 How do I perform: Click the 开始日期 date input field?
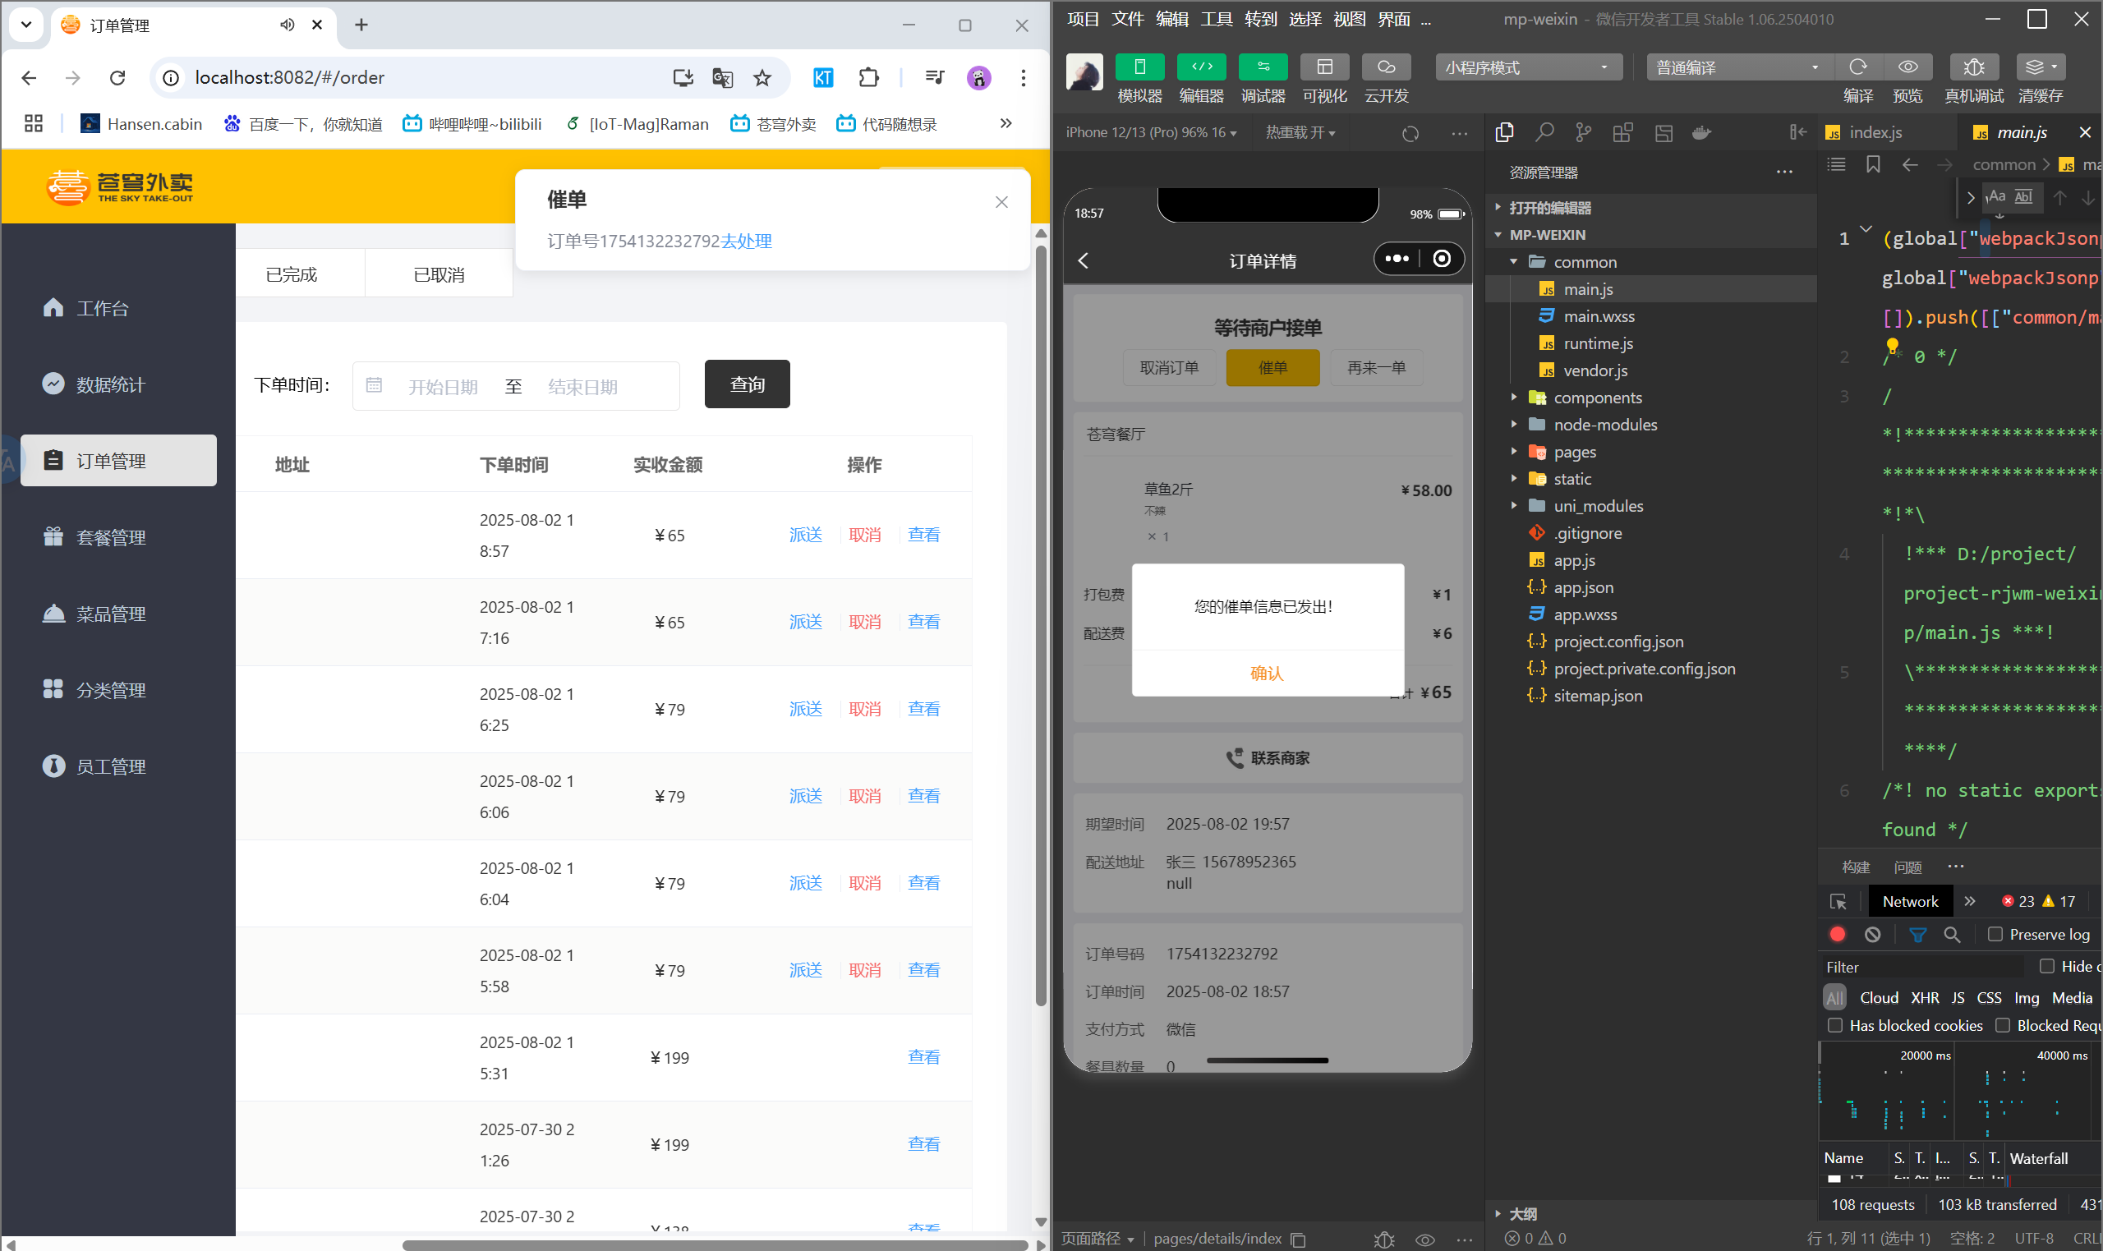point(443,387)
